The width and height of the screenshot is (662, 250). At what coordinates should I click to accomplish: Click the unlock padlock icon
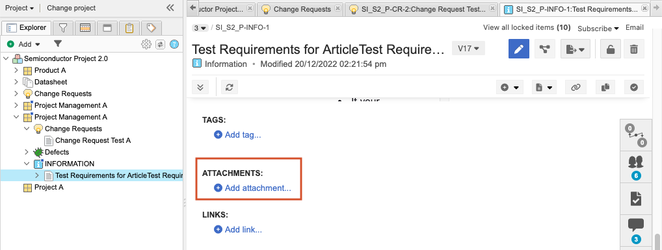(x=611, y=49)
